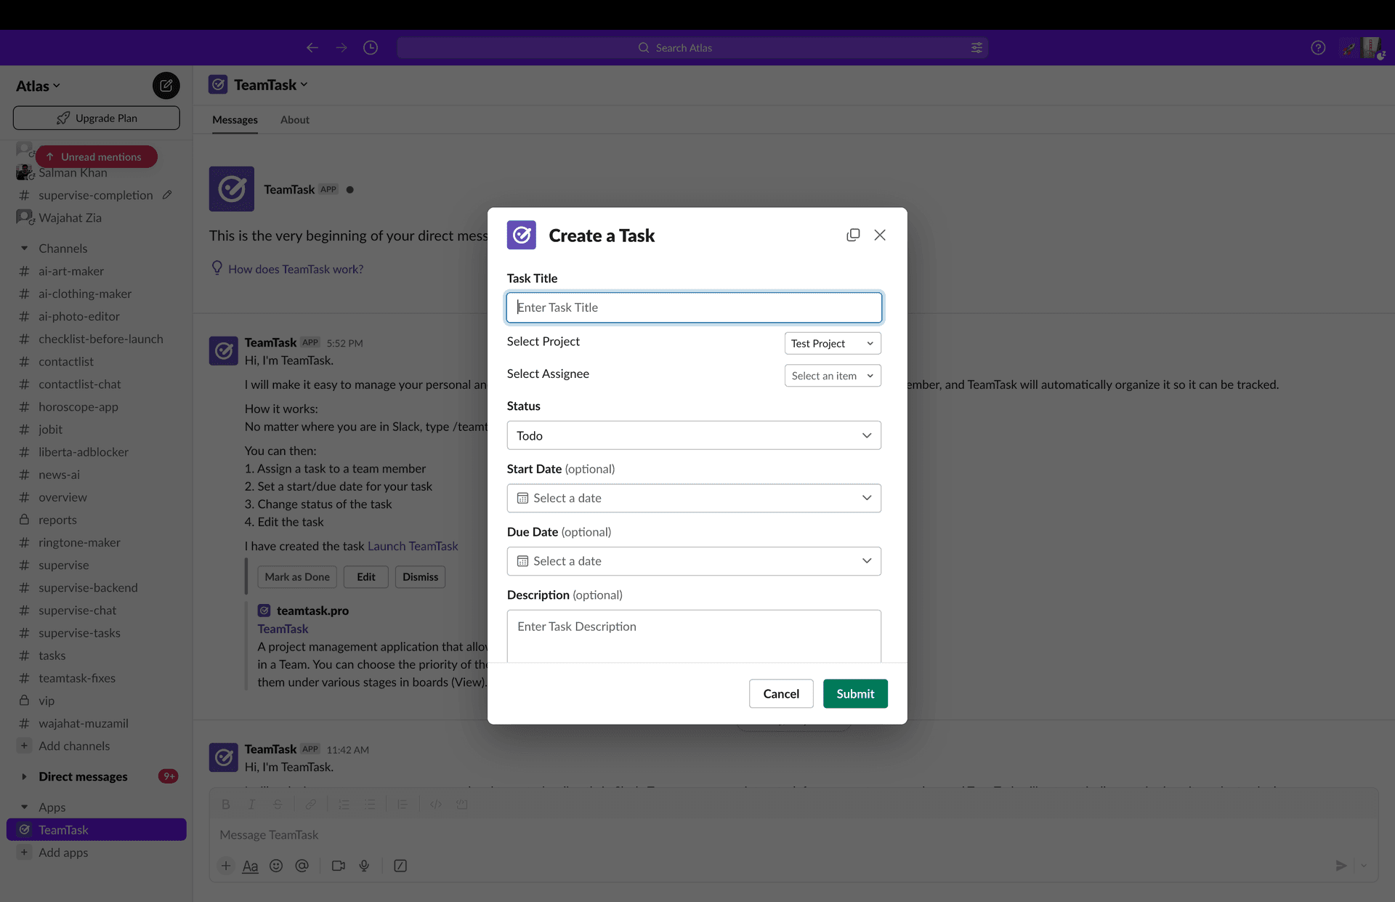The image size is (1395, 902).
Task: Open the Select Project dropdown
Action: pos(833,343)
